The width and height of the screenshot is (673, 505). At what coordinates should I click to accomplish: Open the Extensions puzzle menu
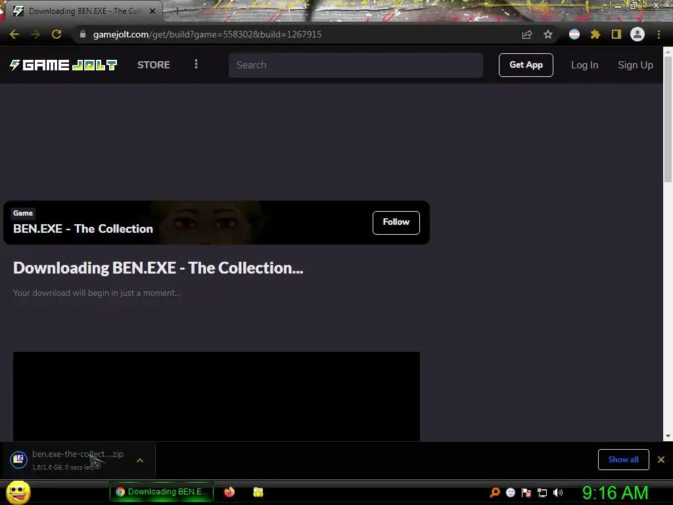pyautogui.click(x=595, y=34)
